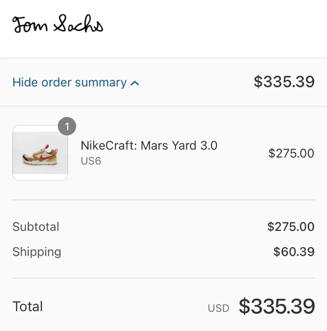Click the divider line above Total
The height and width of the screenshot is (331, 327).
[163, 278]
